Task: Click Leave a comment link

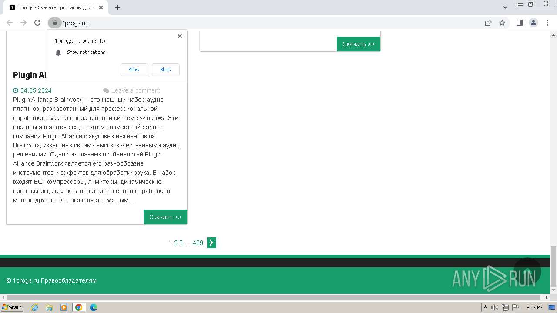Action: [x=136, y=90]
